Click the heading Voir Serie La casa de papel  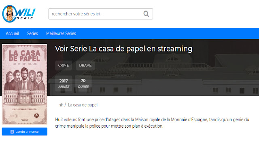(123, 49)
